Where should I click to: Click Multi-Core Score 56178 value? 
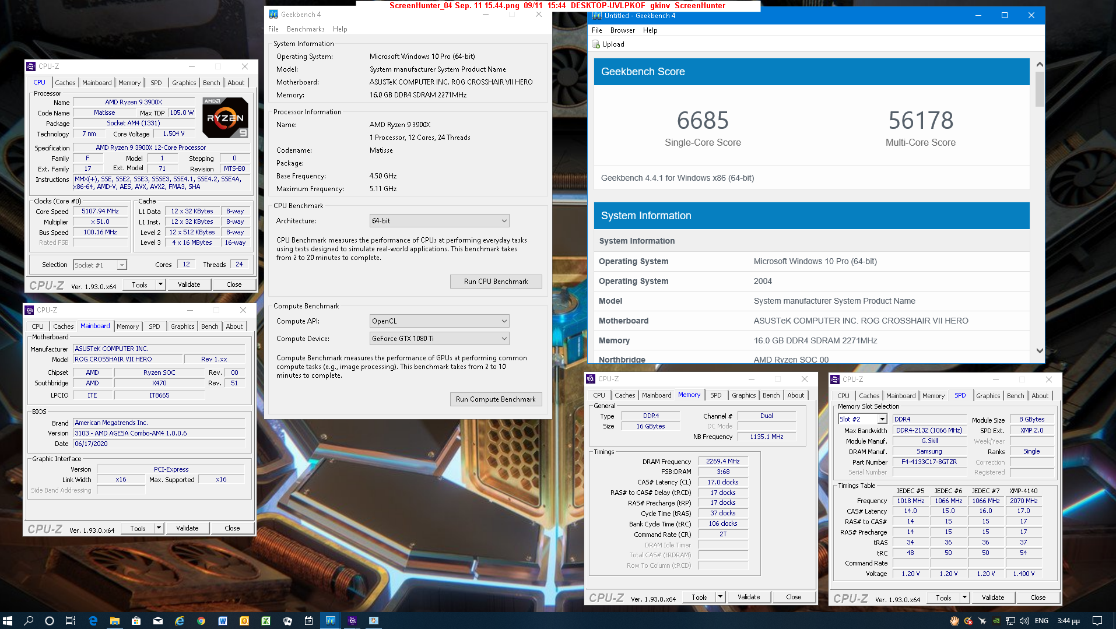click(921, 121)
